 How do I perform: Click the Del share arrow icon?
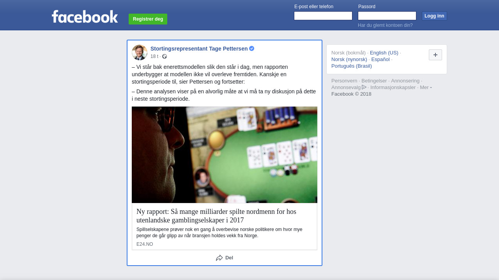click(219, 258)
